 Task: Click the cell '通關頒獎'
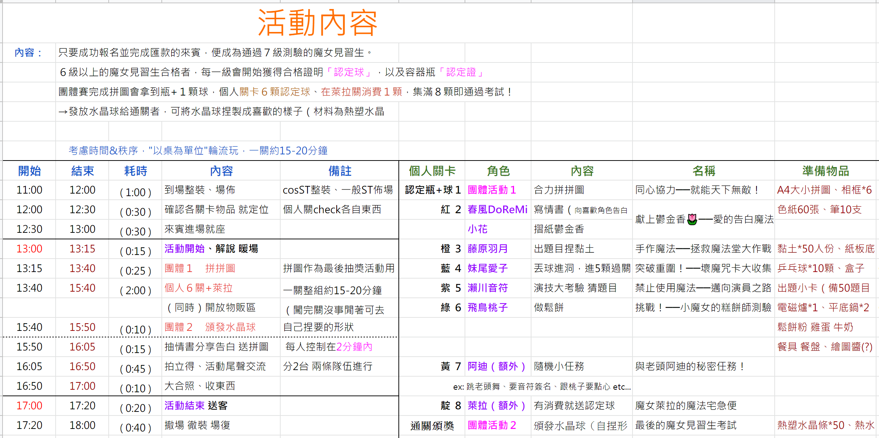click(432, 426)
